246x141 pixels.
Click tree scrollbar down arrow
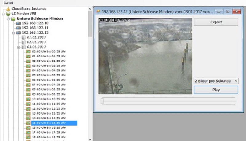tap(90, 139)
